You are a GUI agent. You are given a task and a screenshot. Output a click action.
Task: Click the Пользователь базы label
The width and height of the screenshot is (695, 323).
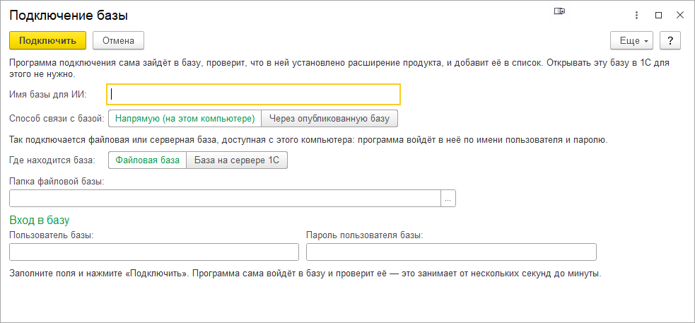[52, 235]
